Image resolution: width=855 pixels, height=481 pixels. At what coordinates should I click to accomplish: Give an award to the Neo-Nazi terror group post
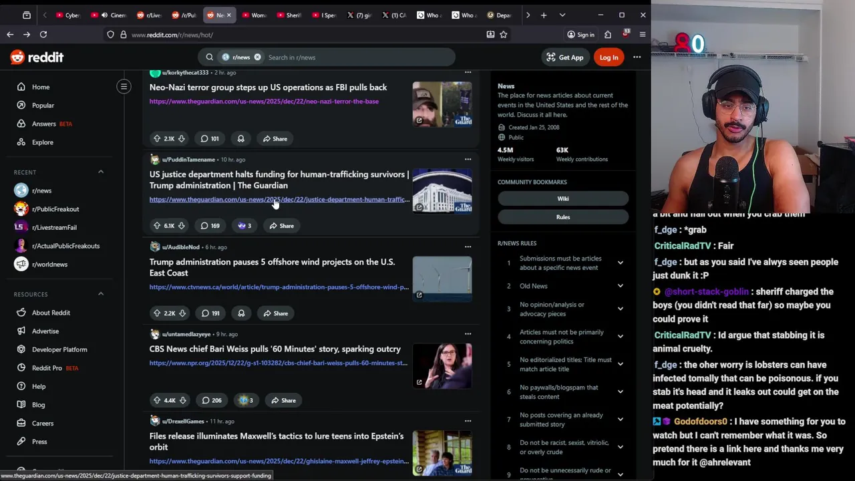coord(240,139)
